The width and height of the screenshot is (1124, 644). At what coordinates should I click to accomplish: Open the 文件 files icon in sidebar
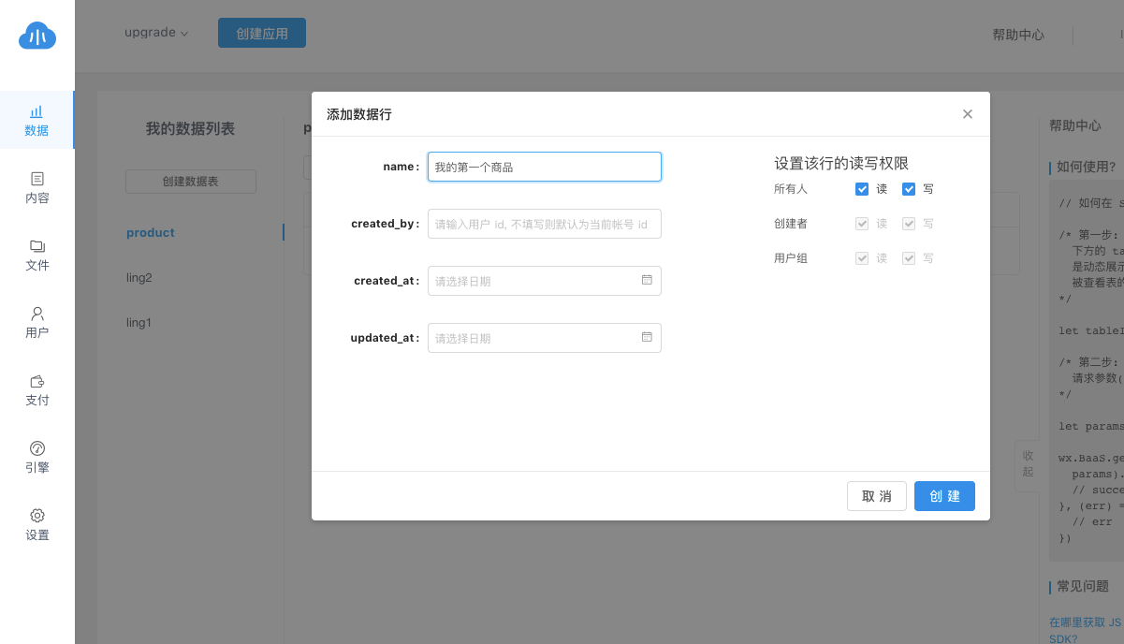tap(36, 246)
